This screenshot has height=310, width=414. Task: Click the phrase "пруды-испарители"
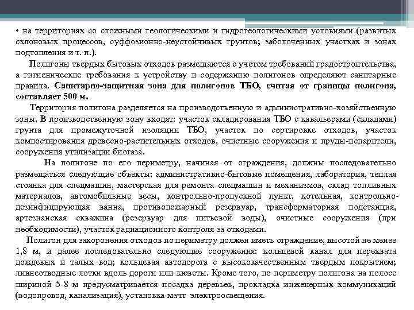point(358,141)
